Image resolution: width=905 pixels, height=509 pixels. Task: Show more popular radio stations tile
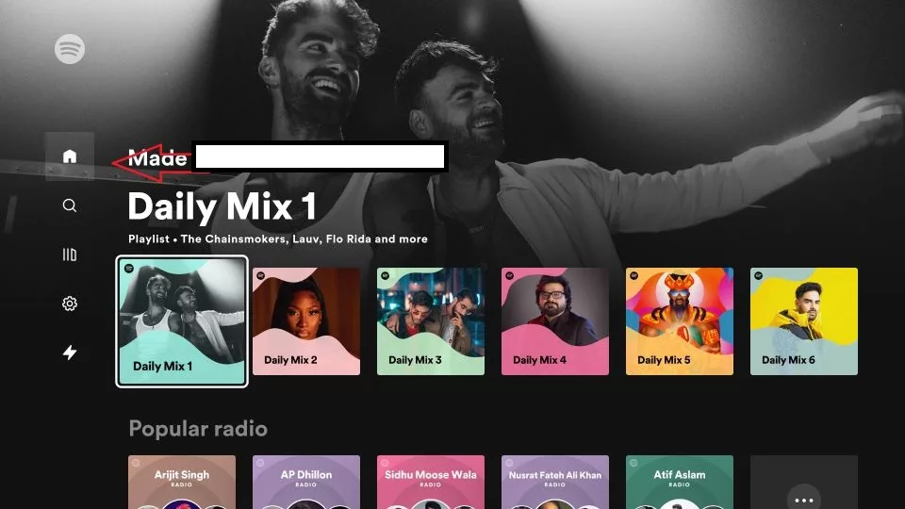(804, 483)
